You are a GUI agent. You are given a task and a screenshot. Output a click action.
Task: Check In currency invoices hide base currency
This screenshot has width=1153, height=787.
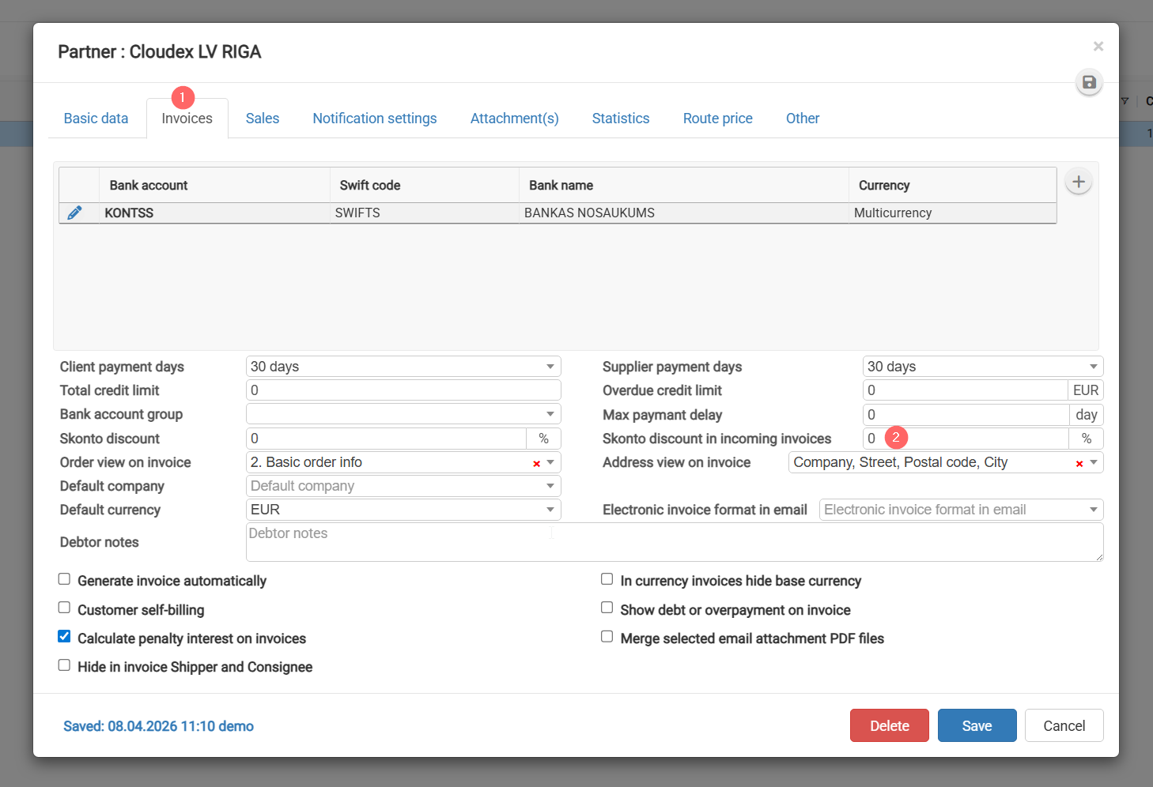(x=607, y=579)
